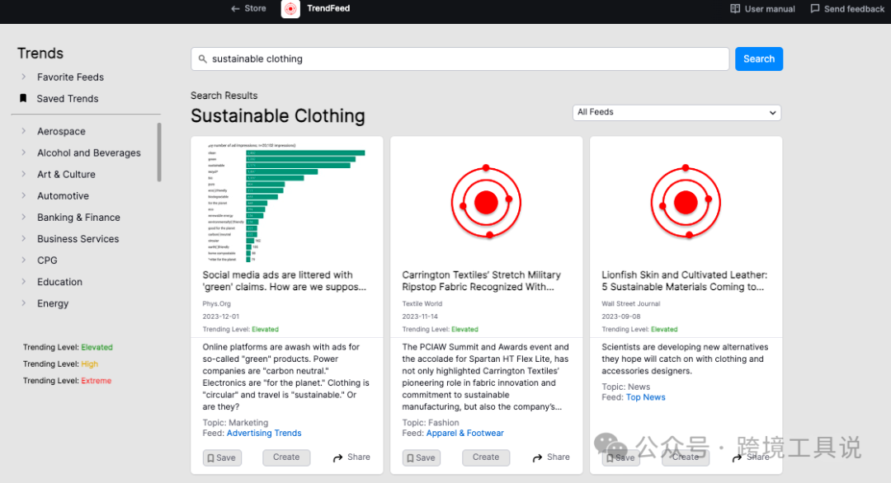Click the 2023-09-08 article date
The width and height of the screenshot is (891, 483).
(621, 317)
